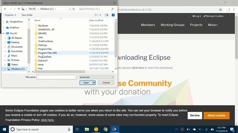
Task: Refresh the Windows (C:) folder listing
Action: (74, 9)
